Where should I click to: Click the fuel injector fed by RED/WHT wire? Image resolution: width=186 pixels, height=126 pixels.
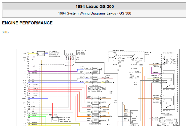coord(95,107)
